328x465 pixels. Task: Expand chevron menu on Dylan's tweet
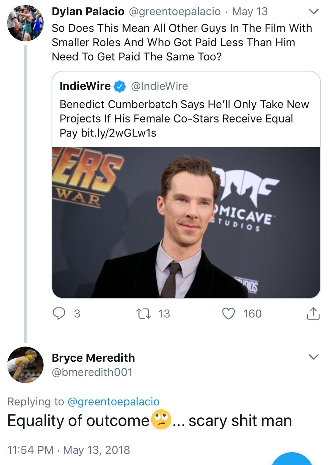click(313, 12)
